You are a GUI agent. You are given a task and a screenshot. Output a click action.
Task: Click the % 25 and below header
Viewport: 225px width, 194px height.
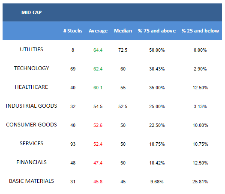coord(200,31)
